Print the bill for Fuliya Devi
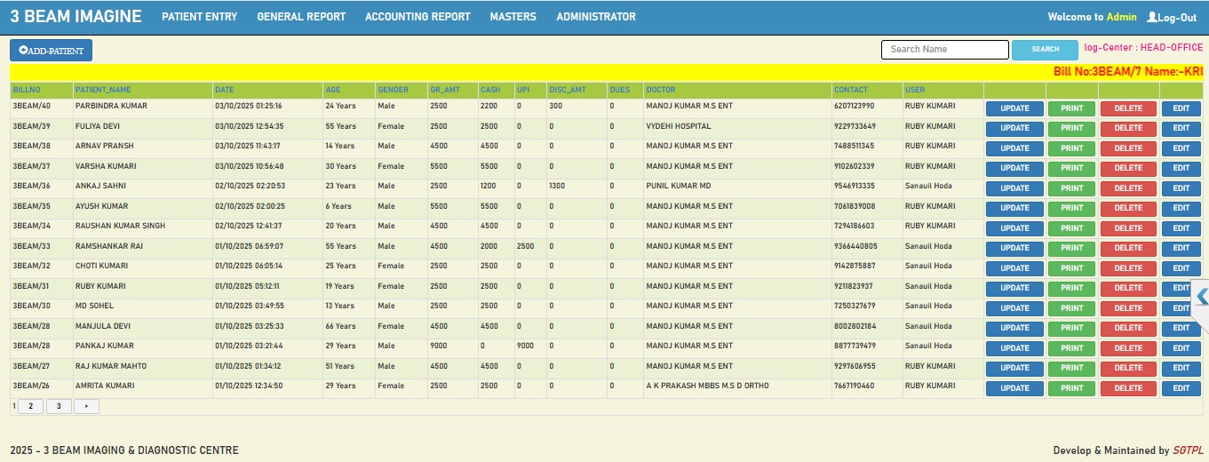This screenshot has height=462, width=1209. tap(1071, 128)
